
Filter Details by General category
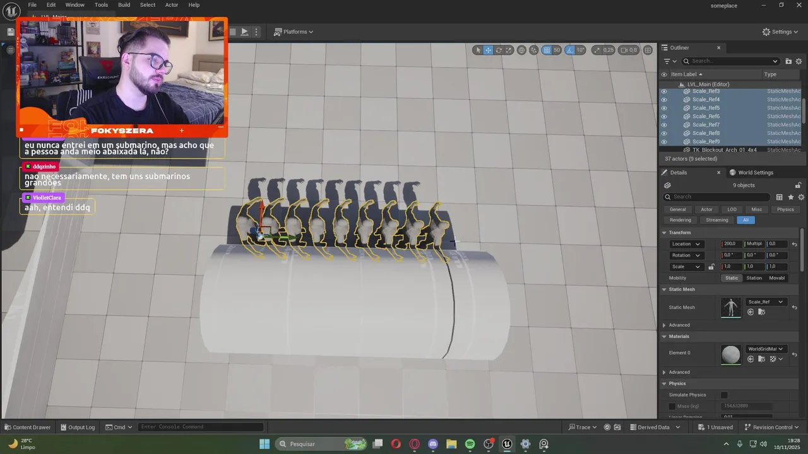tap(678, 209)
